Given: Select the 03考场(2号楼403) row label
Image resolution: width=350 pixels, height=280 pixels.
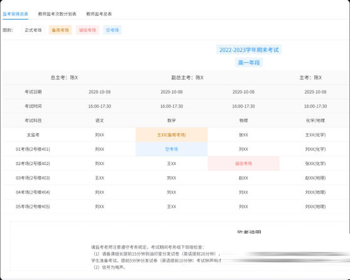Looking at the screenshot, I should pyautogui.click(x=33, y=178).
